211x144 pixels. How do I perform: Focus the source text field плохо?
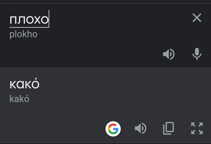(x=29, y=20)
